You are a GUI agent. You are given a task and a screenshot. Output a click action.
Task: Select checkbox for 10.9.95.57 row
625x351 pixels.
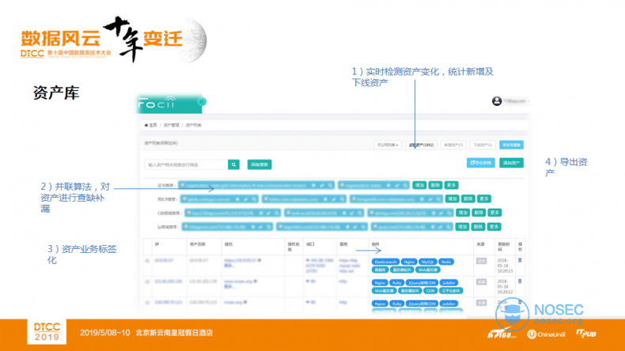tap(147, 261)
